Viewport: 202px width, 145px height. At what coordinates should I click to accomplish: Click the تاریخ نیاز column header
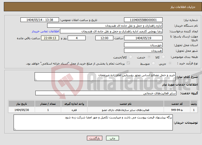[22, 104]
